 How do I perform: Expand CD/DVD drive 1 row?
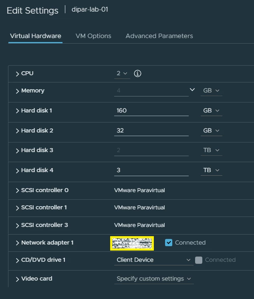[x=18, y=261]
